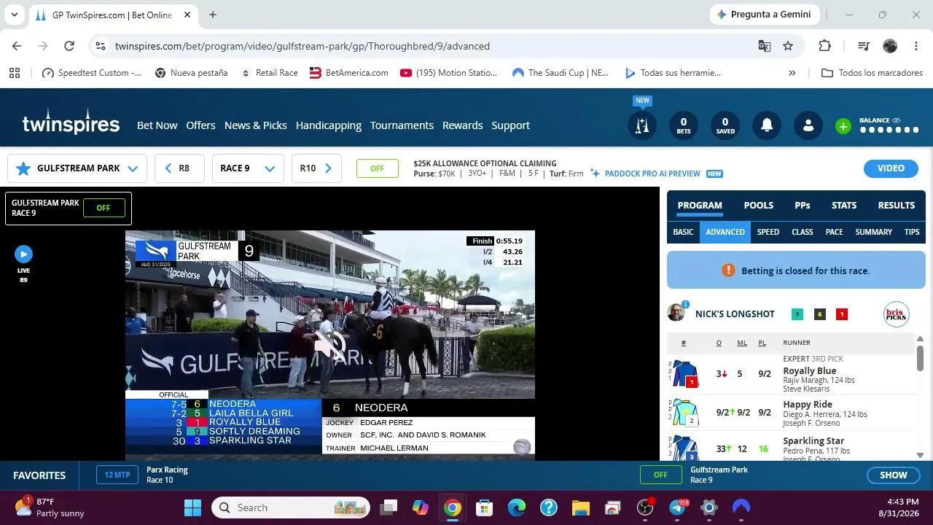Click the Bris Picks logo
This screenshot has height=525, width=933.
point(896,314)
